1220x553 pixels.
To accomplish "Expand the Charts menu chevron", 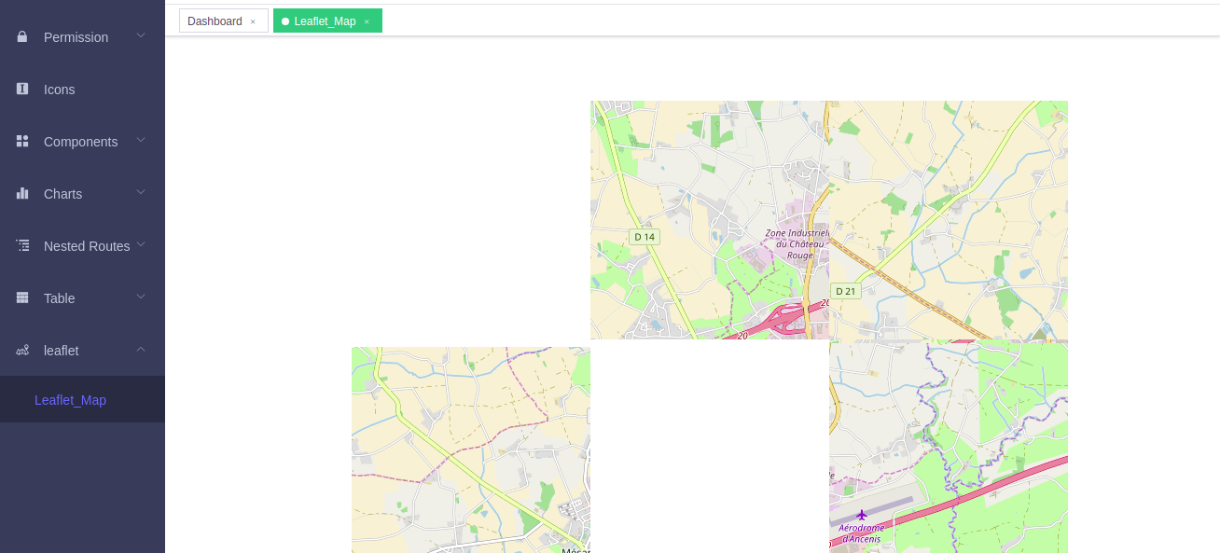I will coord(141,193).
